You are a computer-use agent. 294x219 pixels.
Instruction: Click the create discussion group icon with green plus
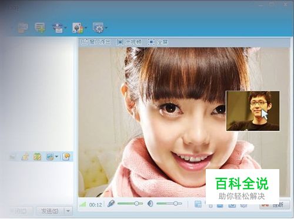coord(40,28)
